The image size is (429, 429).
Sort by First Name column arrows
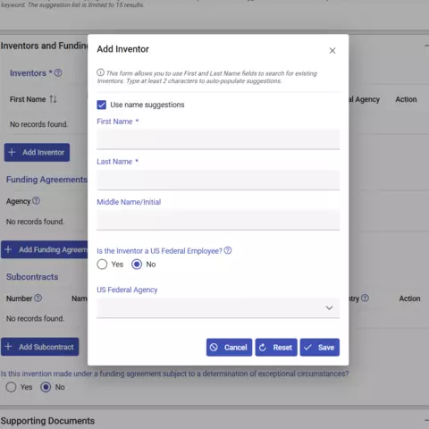click(x=53, y=99)
